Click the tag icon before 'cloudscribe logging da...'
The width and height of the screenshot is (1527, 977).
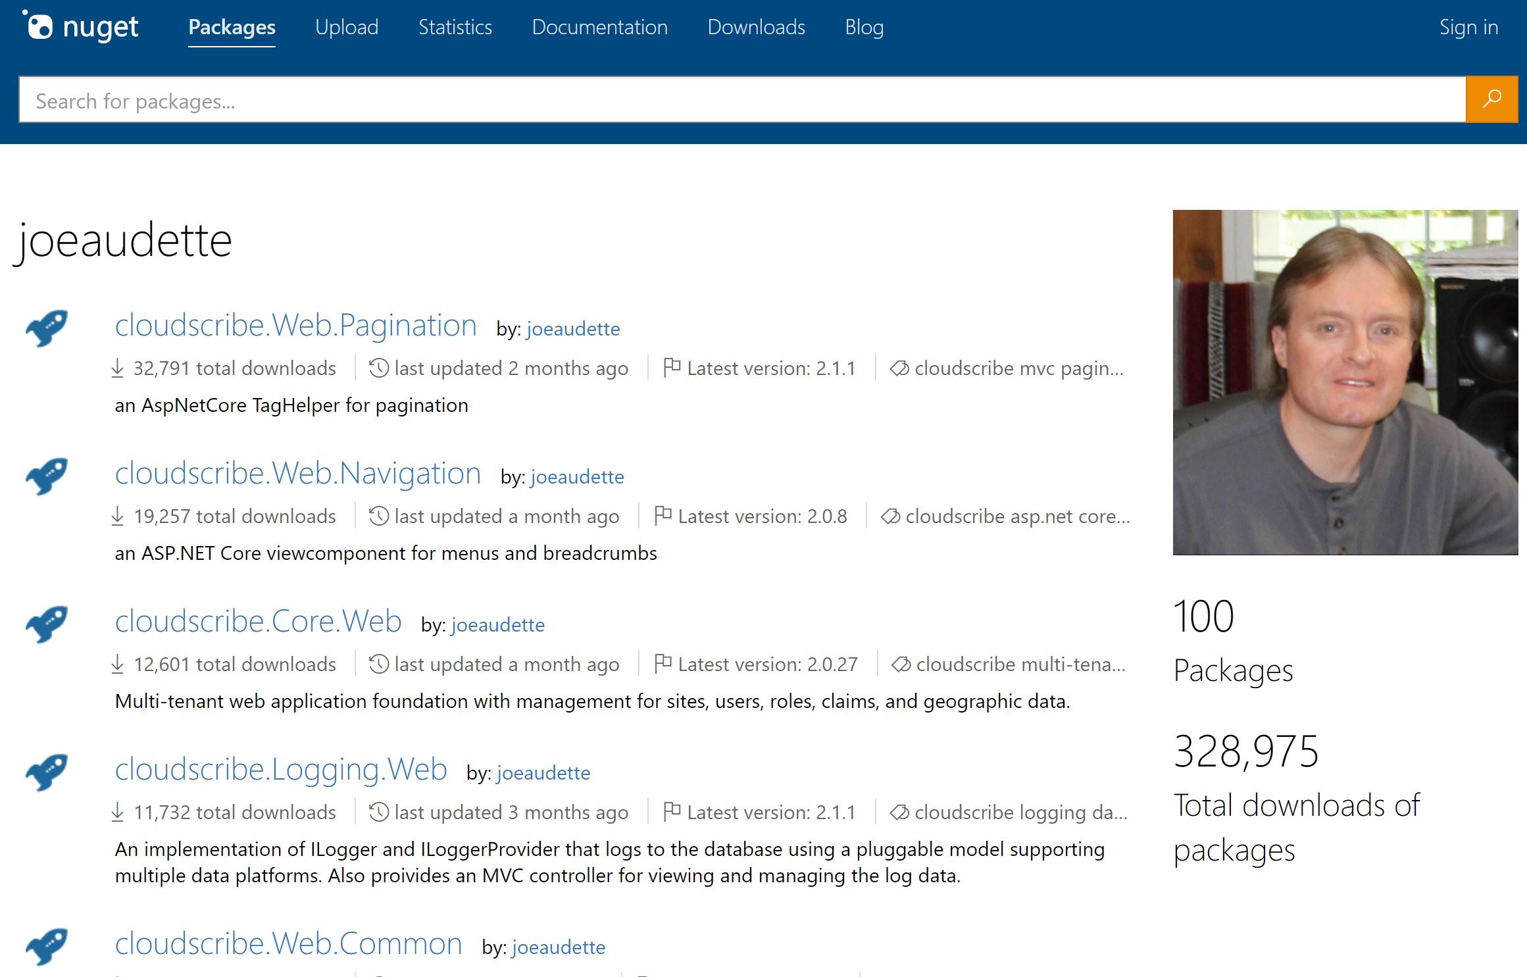click(x=899, y=813)
